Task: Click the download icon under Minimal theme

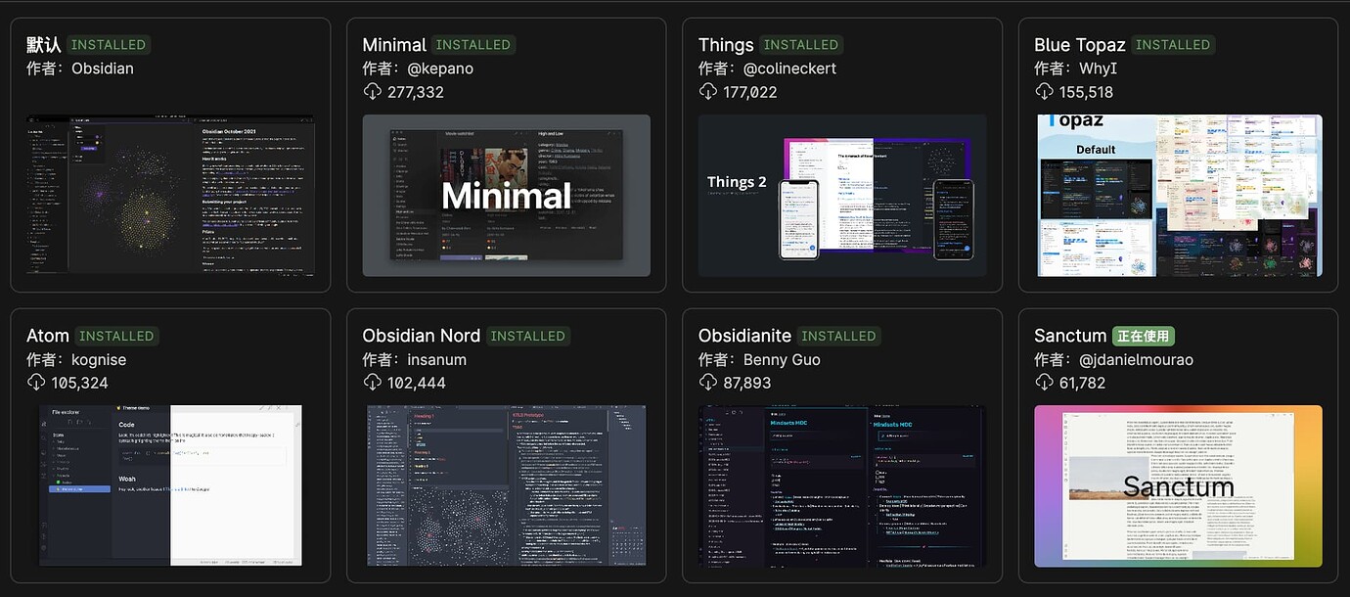Action: pyautogui.click(x=372, y=92)
